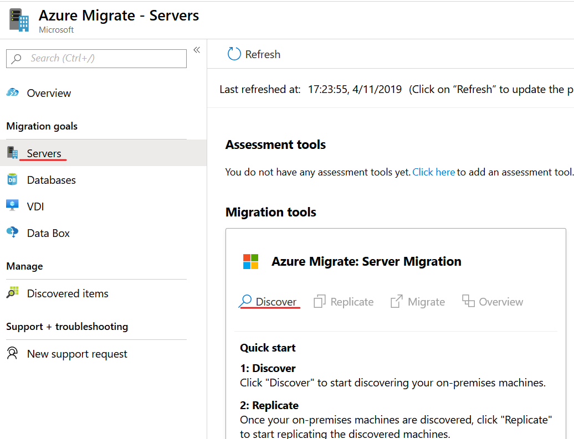Click the Azure Migrate server building icon in the header
This screenshot has height=439, width=574.
pos(19,20)
